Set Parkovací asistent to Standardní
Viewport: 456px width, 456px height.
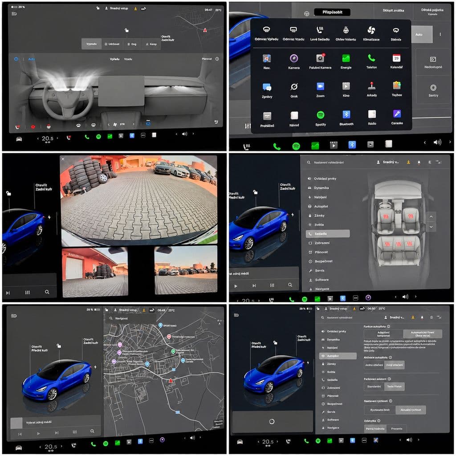click(x=374, y=387)
